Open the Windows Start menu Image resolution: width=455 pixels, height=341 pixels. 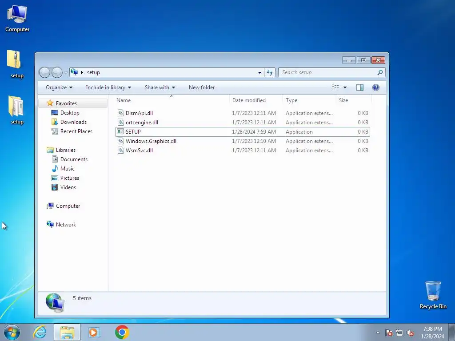[12, 332]
